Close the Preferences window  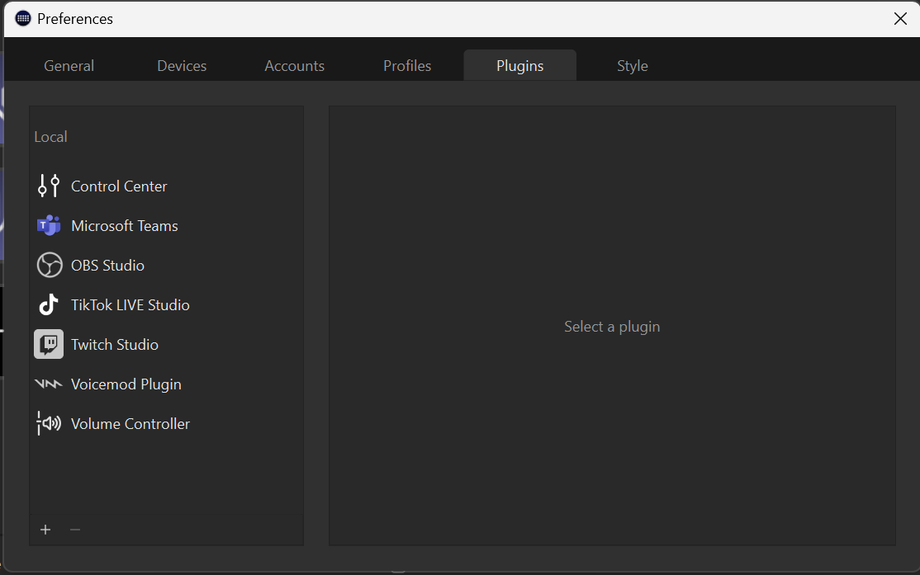(900, 19)
